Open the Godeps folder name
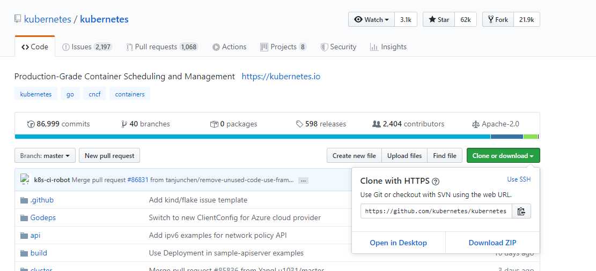The width and height of the screenshot is (596, 271). click(x=43, y=218)
